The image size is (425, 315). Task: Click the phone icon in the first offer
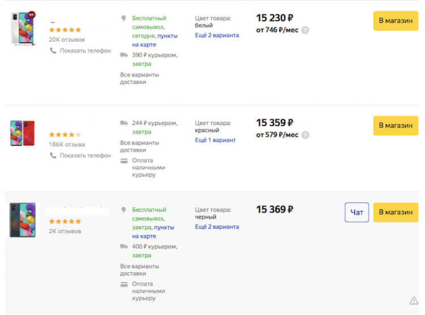coord(53,50)
